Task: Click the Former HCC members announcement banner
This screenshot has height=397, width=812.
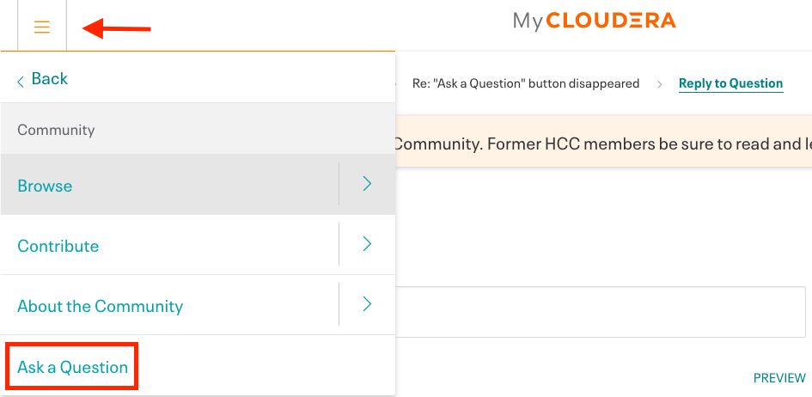Action: click(x=601, y=144)
